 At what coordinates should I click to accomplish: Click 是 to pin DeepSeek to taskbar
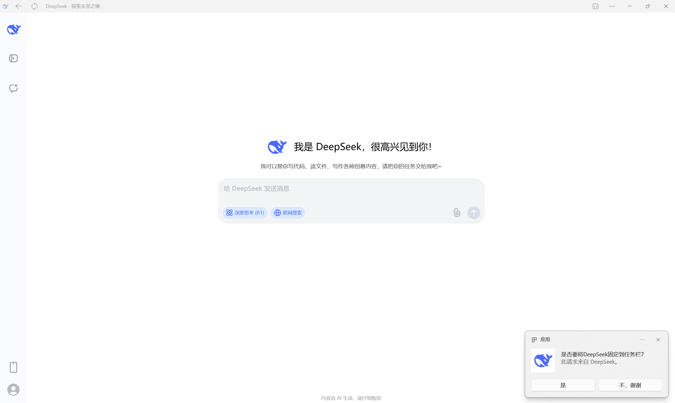coord(563,385)
